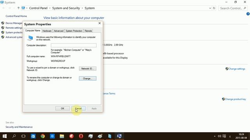Open System protection sidebar link
The image size is (250, 140).
[x=14, y=32]
